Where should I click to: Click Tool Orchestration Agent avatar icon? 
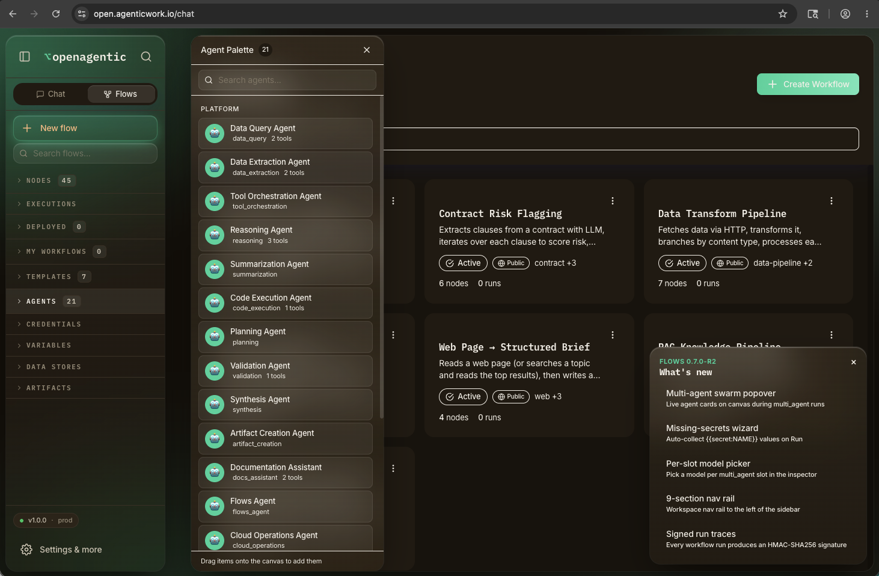click(215, 201)
